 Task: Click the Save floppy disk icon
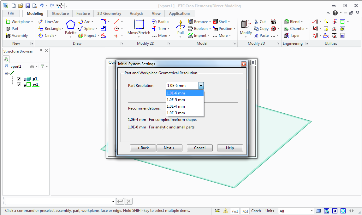pos(28,6)
